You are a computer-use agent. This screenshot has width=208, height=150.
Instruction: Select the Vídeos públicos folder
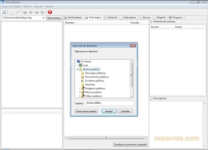93,96
